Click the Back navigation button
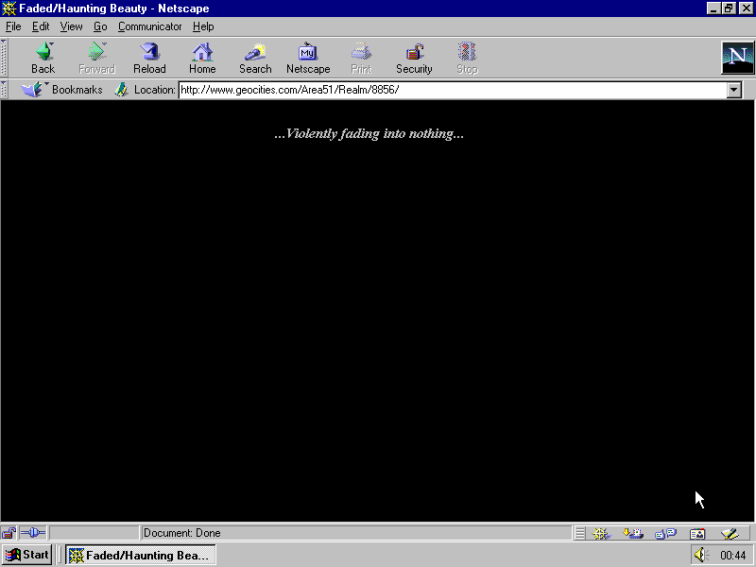The width and height of the screenshot is (756, 567). click(x=43, y=58)
